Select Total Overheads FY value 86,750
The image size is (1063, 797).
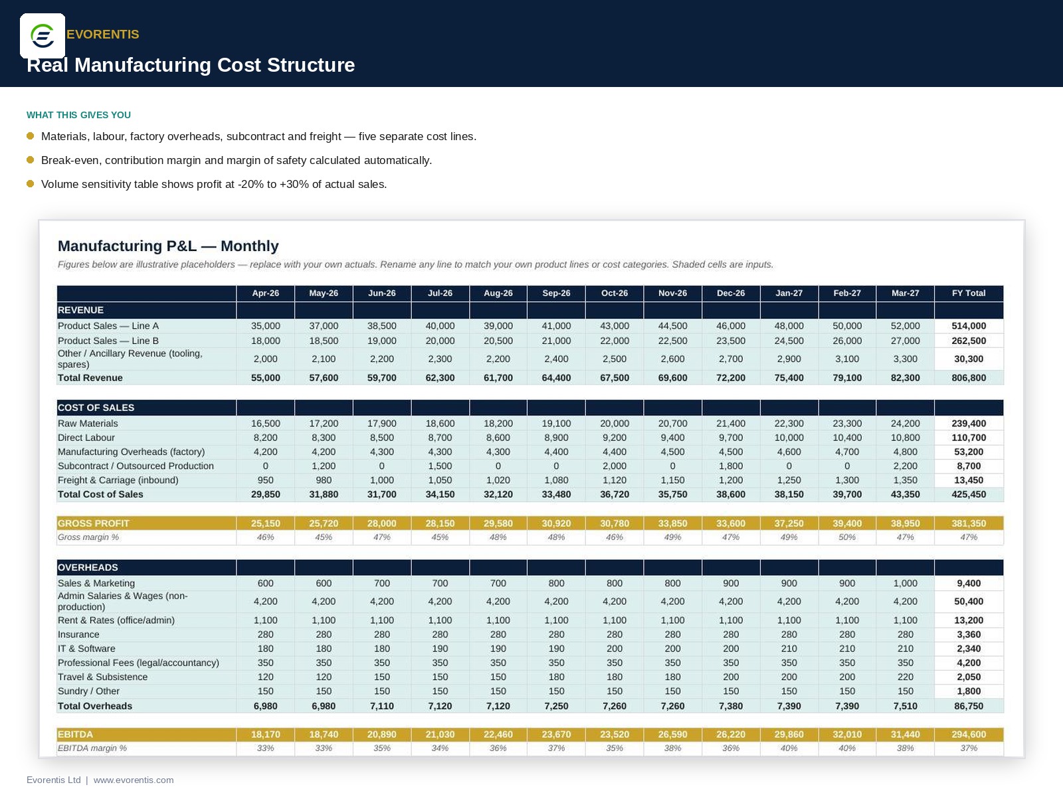pyautogui.click(x=969, y=706)
